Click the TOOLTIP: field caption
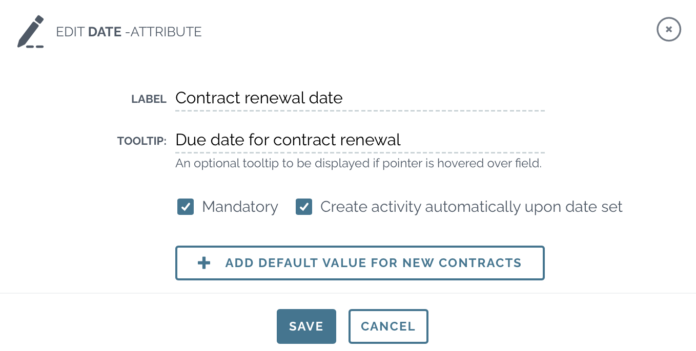Image resolution: width=696 pixels, height=351 pixels. tap(142, 141)
